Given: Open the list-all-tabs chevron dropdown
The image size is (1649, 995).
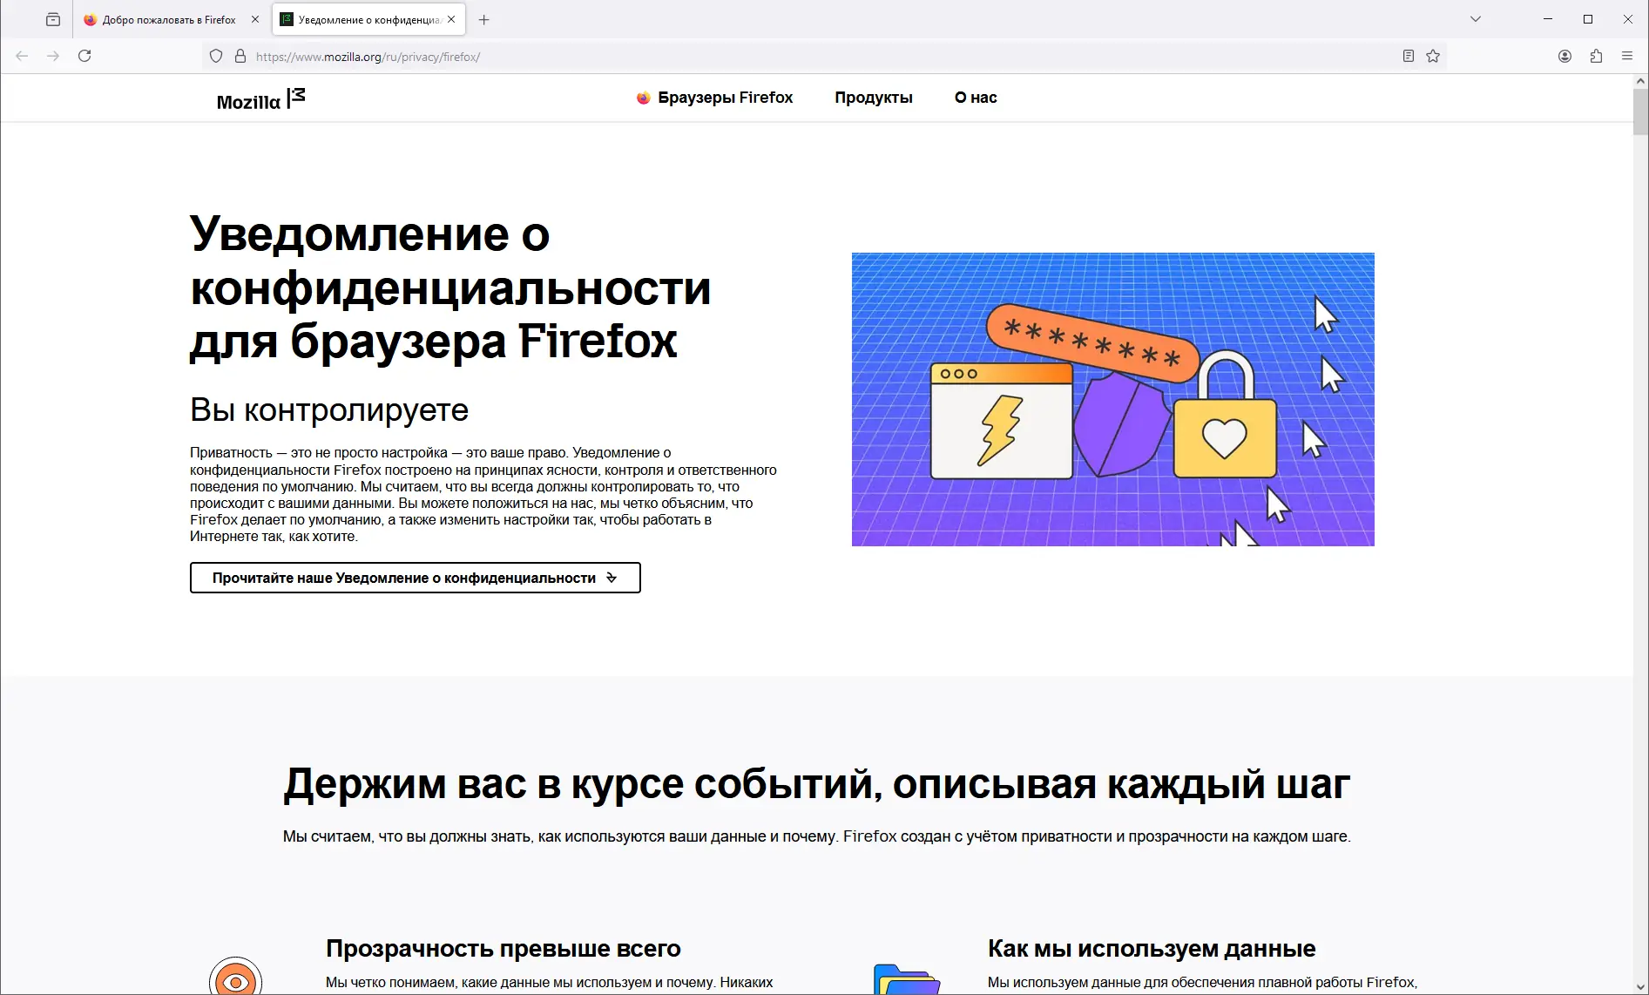Looking at the screenshot, I should click(x=1474, y=19).
